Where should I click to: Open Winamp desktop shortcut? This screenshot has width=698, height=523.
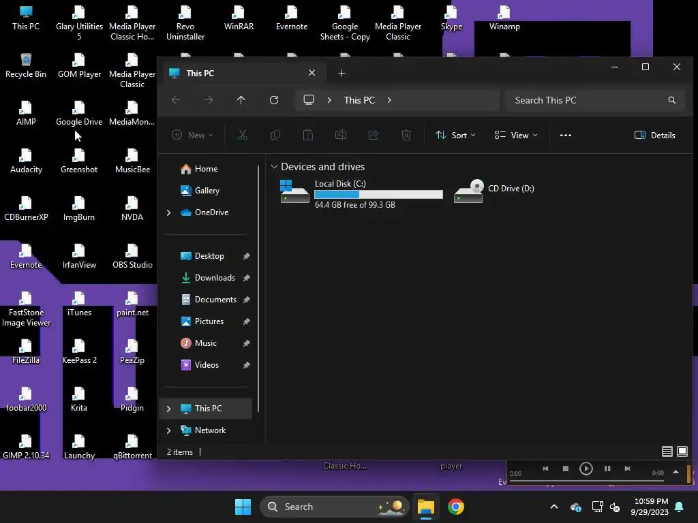tap(504, 18)
